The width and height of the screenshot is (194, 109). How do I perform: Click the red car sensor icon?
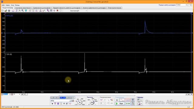click(73, 101)
